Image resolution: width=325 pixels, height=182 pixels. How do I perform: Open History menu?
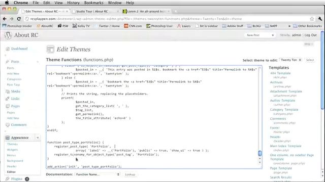73,3
